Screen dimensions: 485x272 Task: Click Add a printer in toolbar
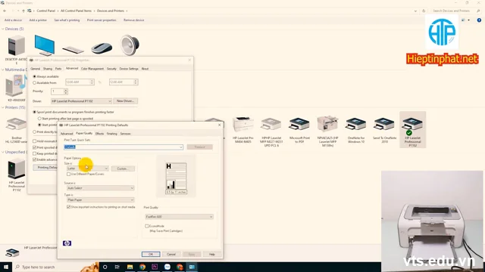click(x=38, y=20)
